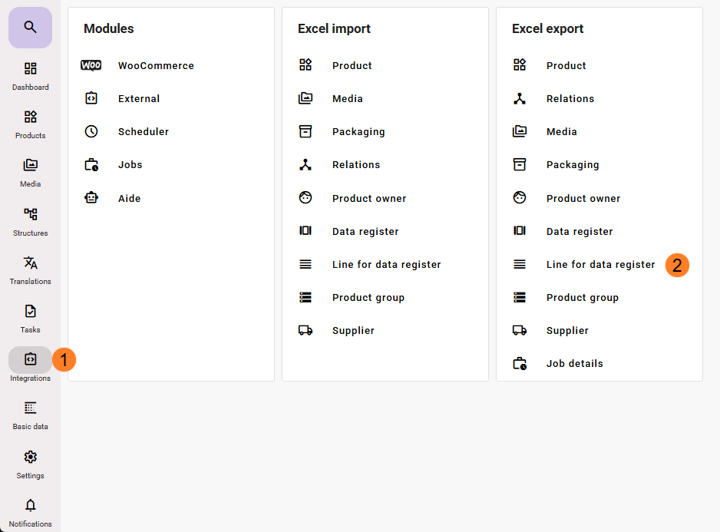Choose Product under Excel import
Image resolution: width=720 pixels, height=532 pixels.
click(352, 66)
